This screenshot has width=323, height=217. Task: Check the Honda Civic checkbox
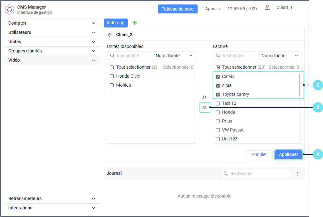(x=112, y=76)
